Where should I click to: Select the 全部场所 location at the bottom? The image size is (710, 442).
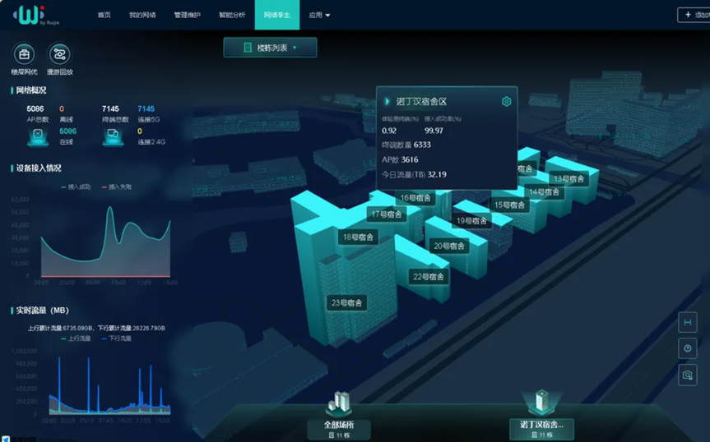click(339, 426)
